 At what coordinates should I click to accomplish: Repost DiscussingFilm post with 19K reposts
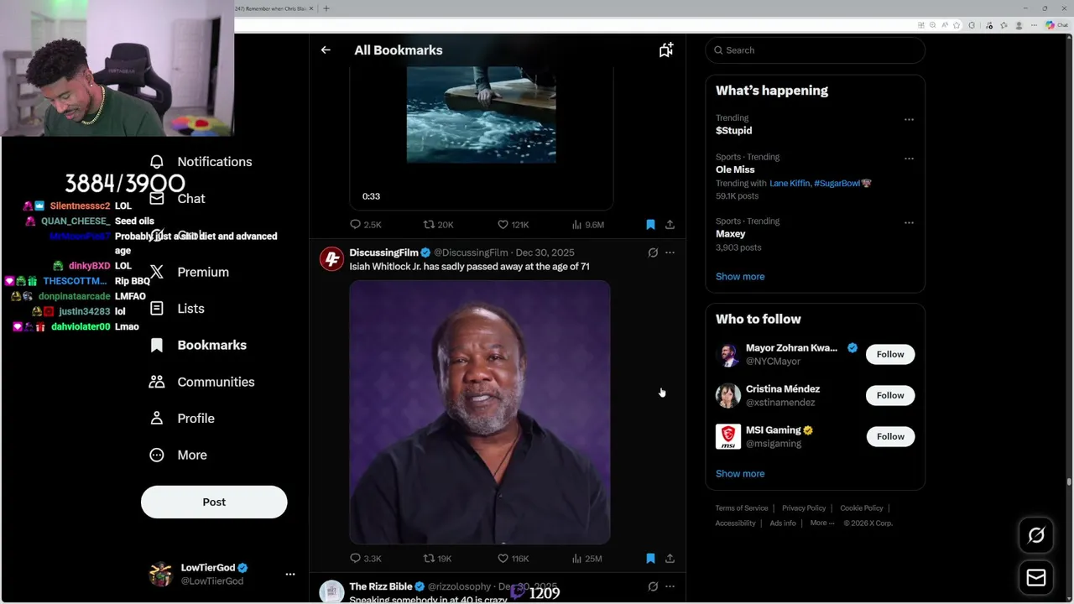[439, 559]
